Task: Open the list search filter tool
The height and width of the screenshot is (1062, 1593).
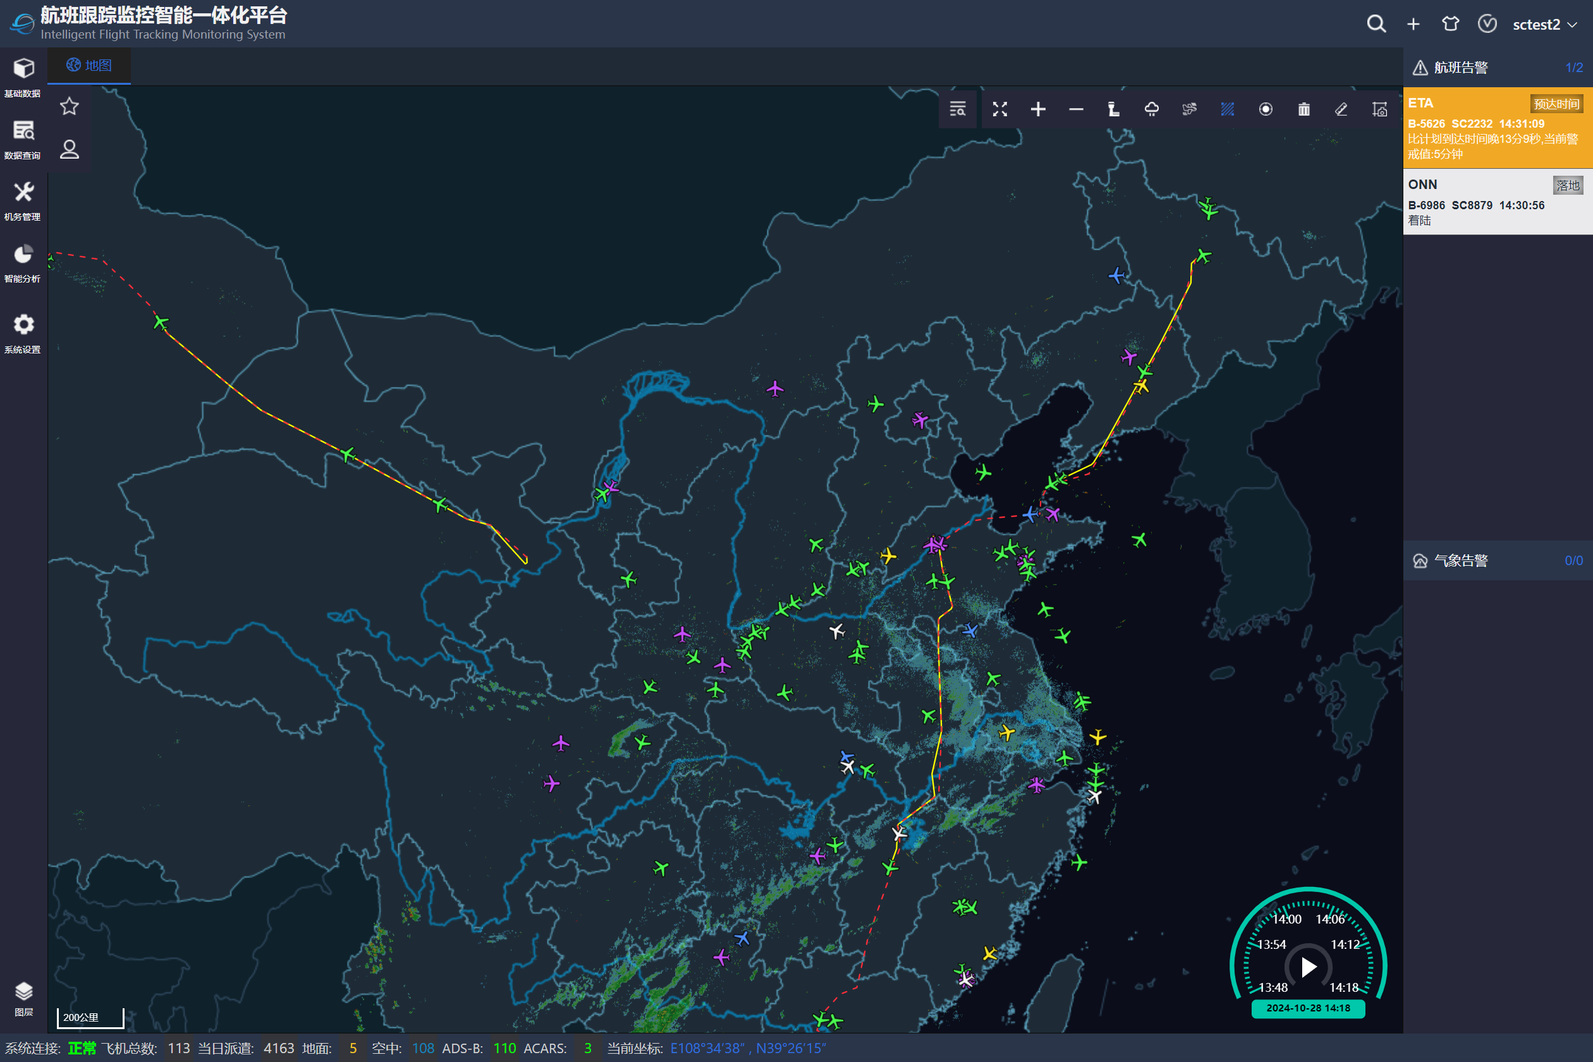Action: click(958, 109)
